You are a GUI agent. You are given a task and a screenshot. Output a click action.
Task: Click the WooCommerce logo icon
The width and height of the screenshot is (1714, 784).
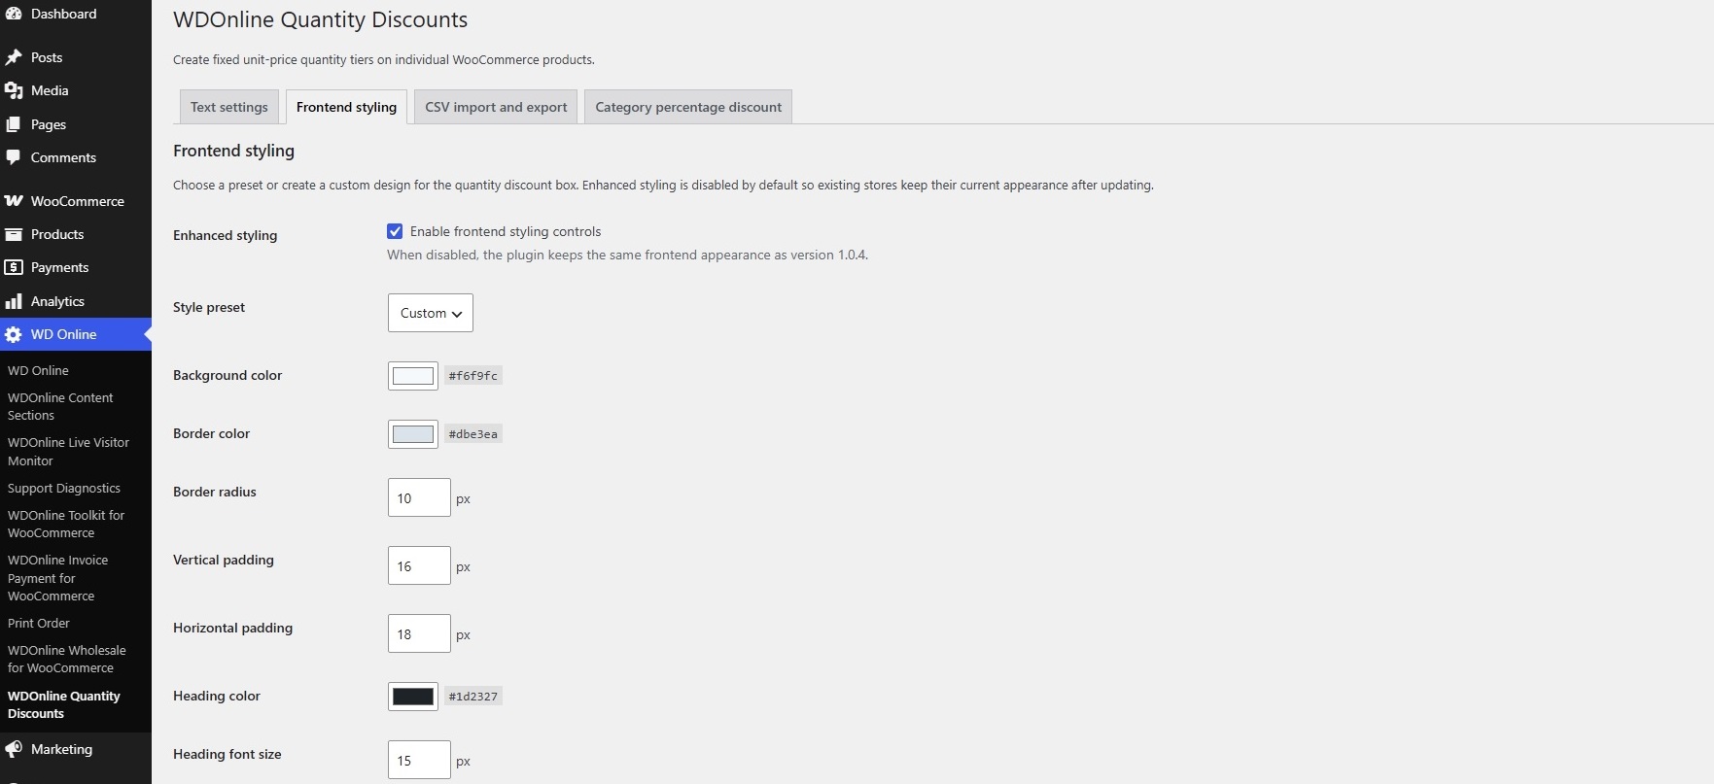tap(14, 201)
